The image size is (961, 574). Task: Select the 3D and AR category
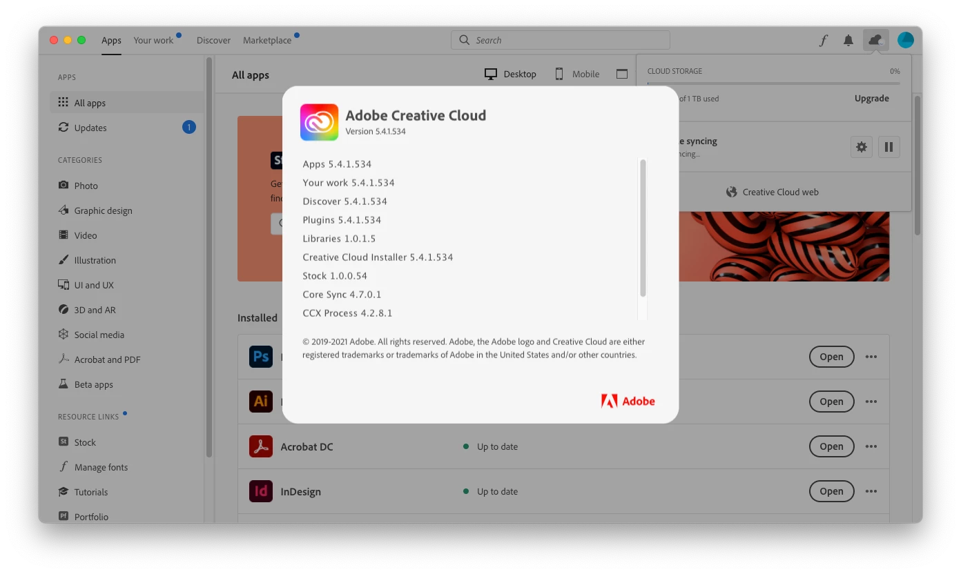[87, 310]
